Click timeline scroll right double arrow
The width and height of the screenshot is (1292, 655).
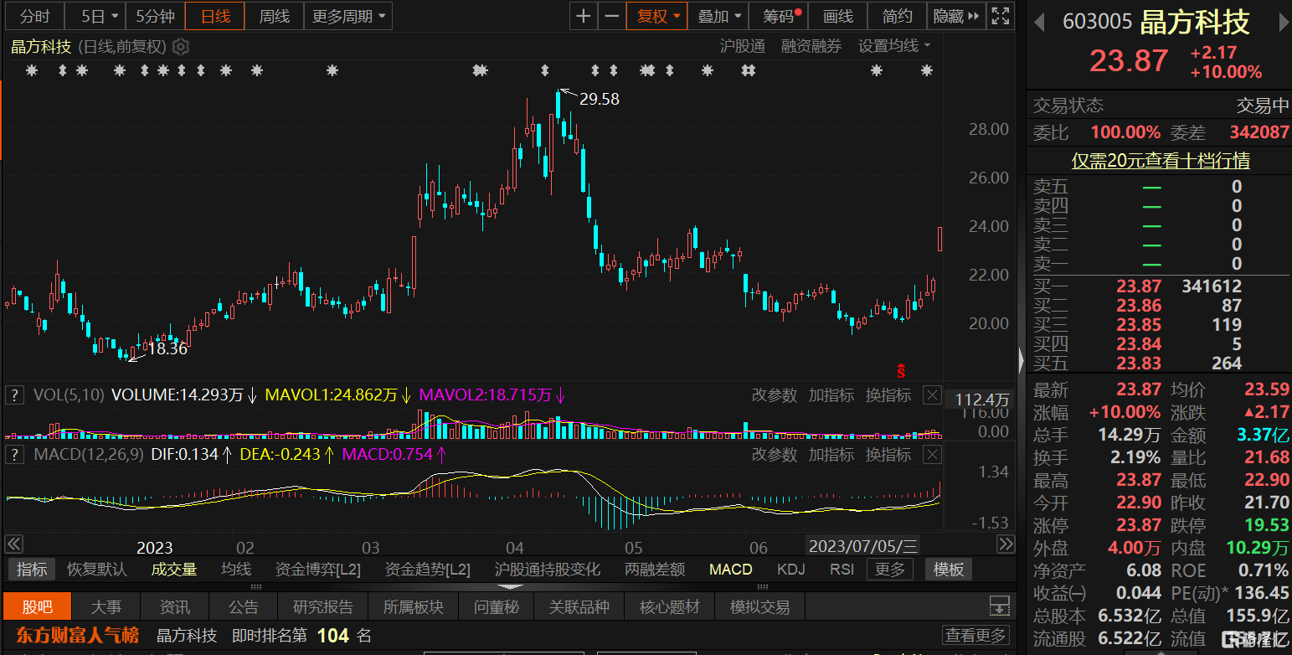click(x=1006, y=544)
